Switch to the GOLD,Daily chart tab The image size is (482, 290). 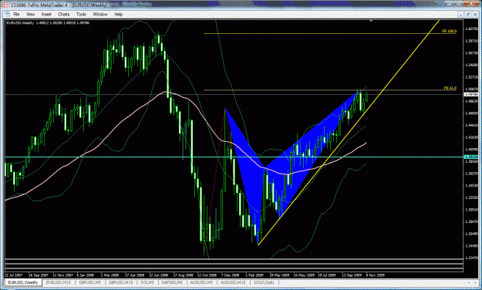(264, 282)
